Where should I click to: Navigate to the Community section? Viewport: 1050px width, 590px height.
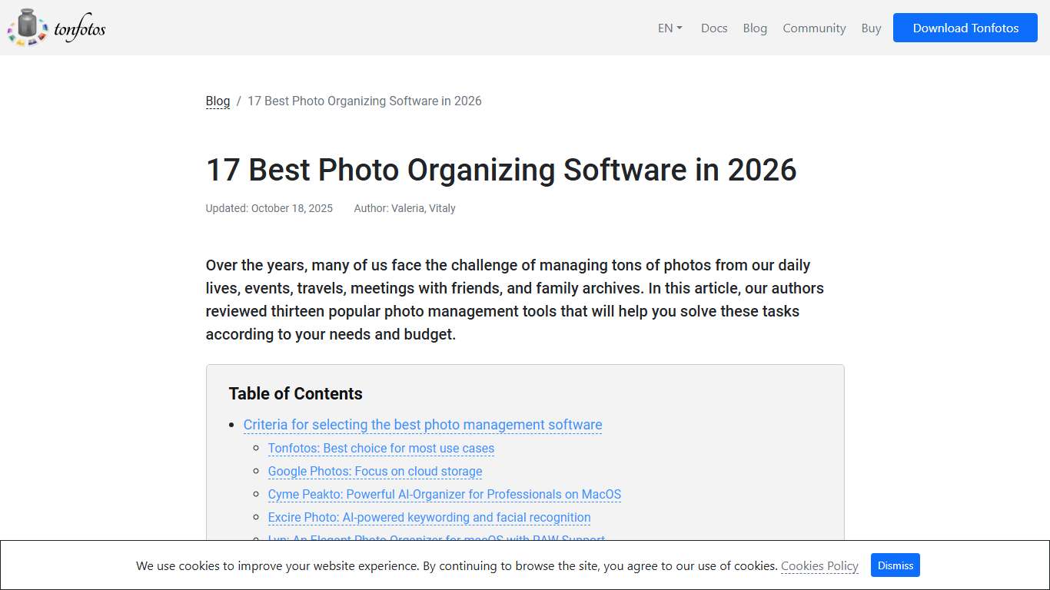(x=814, y=28)
